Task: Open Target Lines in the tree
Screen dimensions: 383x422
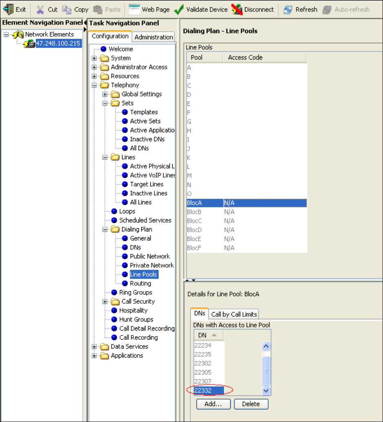Action: (x=147, y=184)
